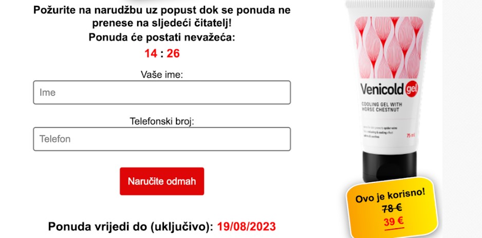Viewport: 482px width, 238px height.
Task: Click the 75 ml volume label
Action: (411, 135)
